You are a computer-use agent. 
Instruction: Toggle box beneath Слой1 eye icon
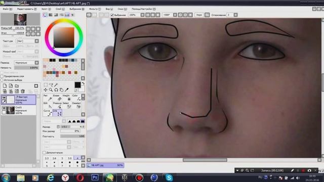[x=4, y=112]
